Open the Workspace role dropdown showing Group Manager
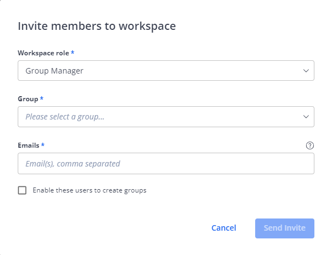 tap(166, 71)
